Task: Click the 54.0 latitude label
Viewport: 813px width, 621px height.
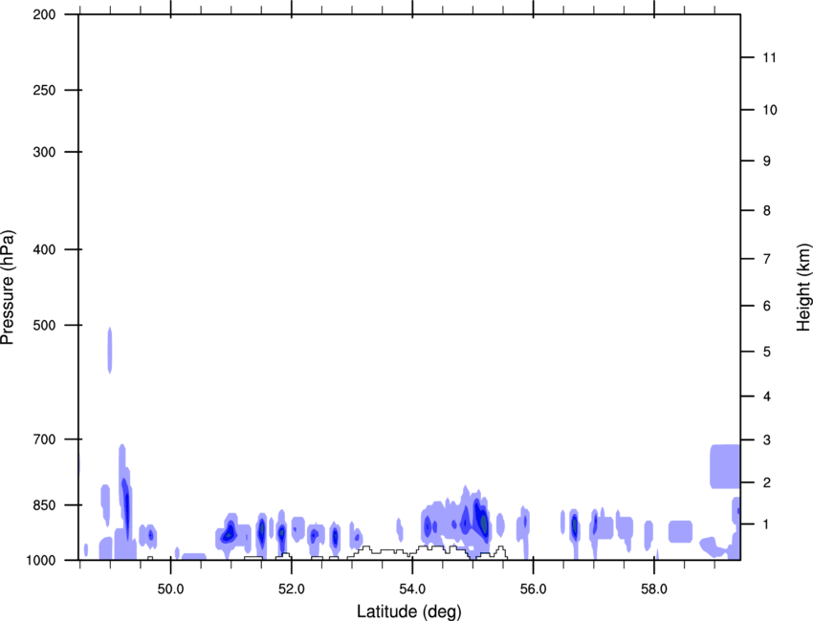Action: click(x=412, y=589)
